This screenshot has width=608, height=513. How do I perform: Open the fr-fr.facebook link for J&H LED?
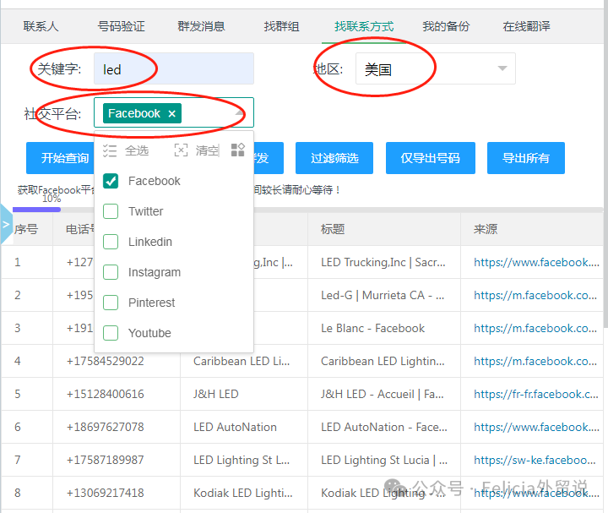point(536,394)
